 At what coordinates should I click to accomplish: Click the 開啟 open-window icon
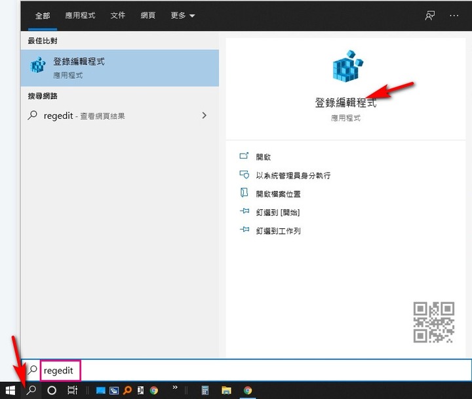244,156
